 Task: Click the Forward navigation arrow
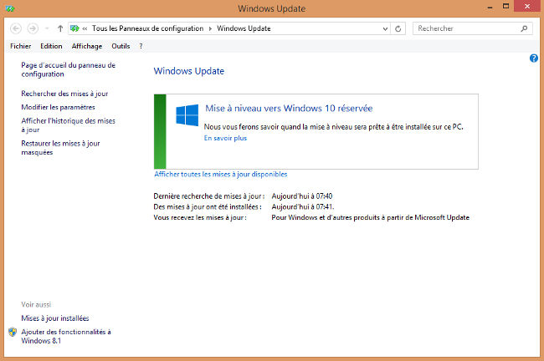33,28
